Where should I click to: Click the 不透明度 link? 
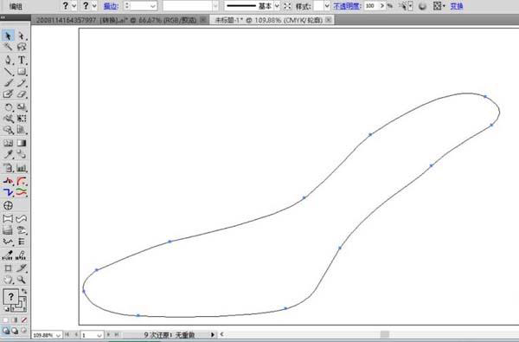[347, 6]
